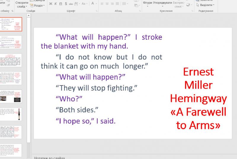Click the Convert to SmartArt icon
Screen dimensions: 237x159
[137, 5]
